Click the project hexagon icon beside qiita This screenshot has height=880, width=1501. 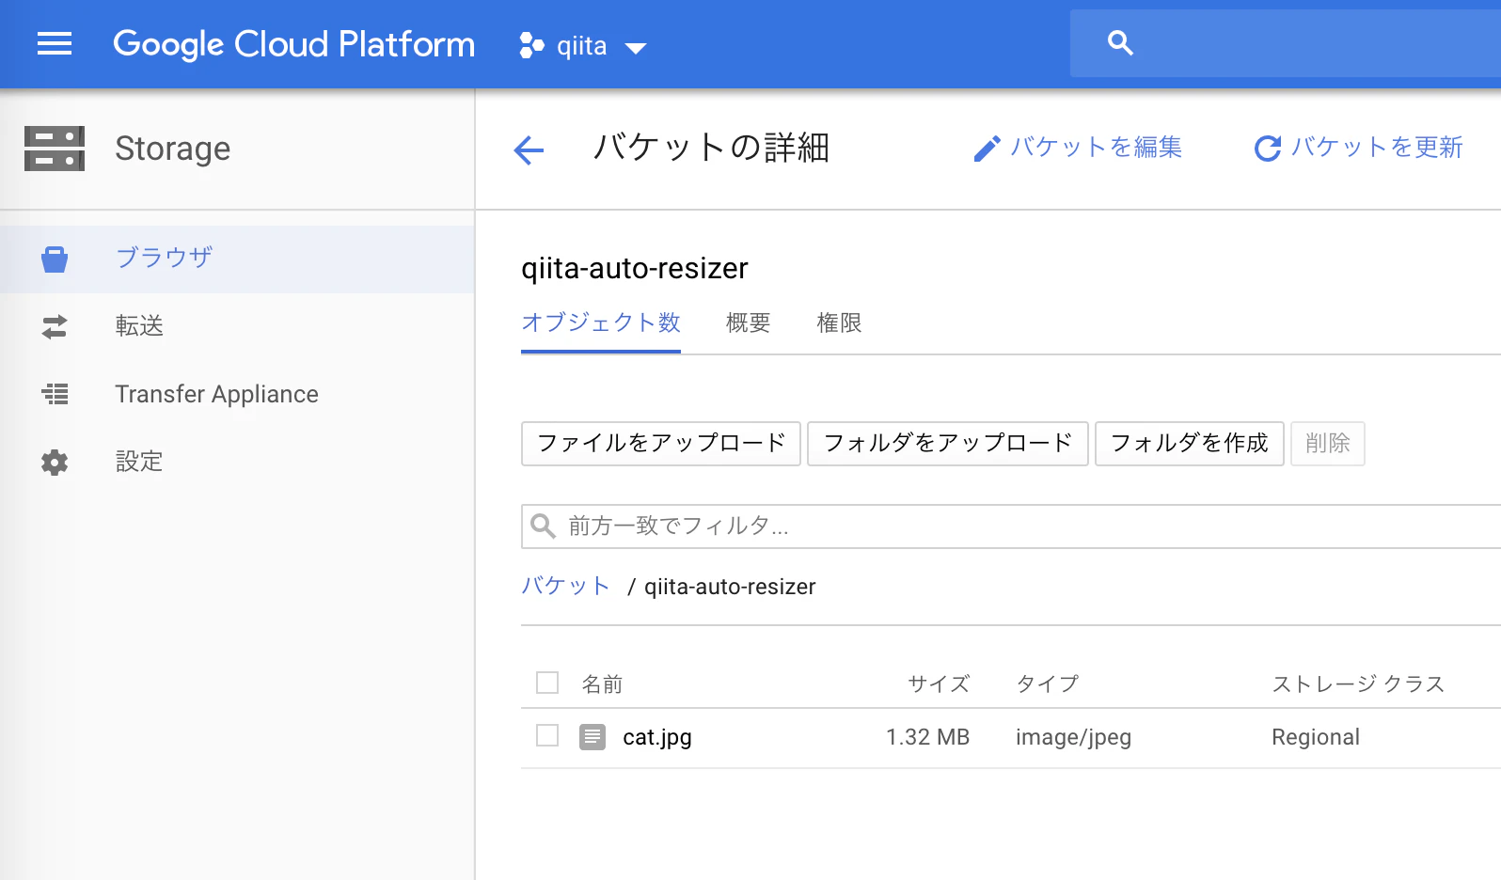(531, 45)
